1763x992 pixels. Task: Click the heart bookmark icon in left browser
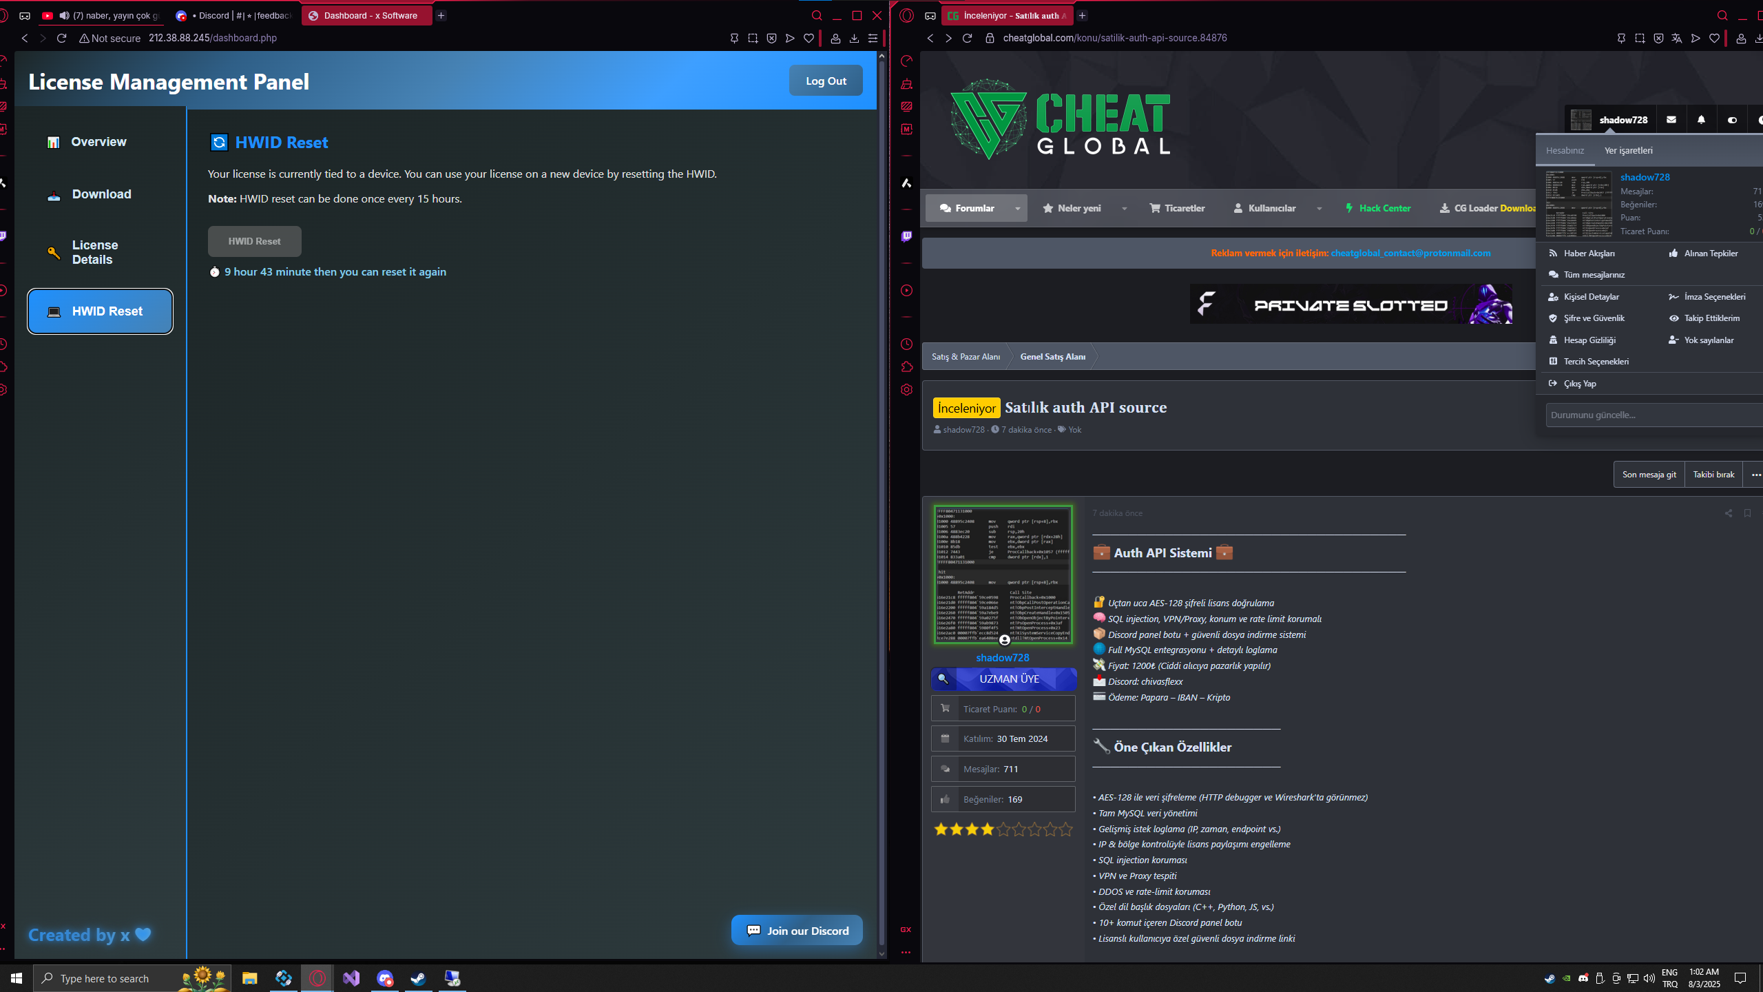(x=809, y=39)
